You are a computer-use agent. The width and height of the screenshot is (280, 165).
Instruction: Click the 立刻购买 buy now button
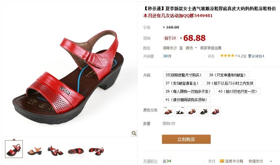click(186, 139)
